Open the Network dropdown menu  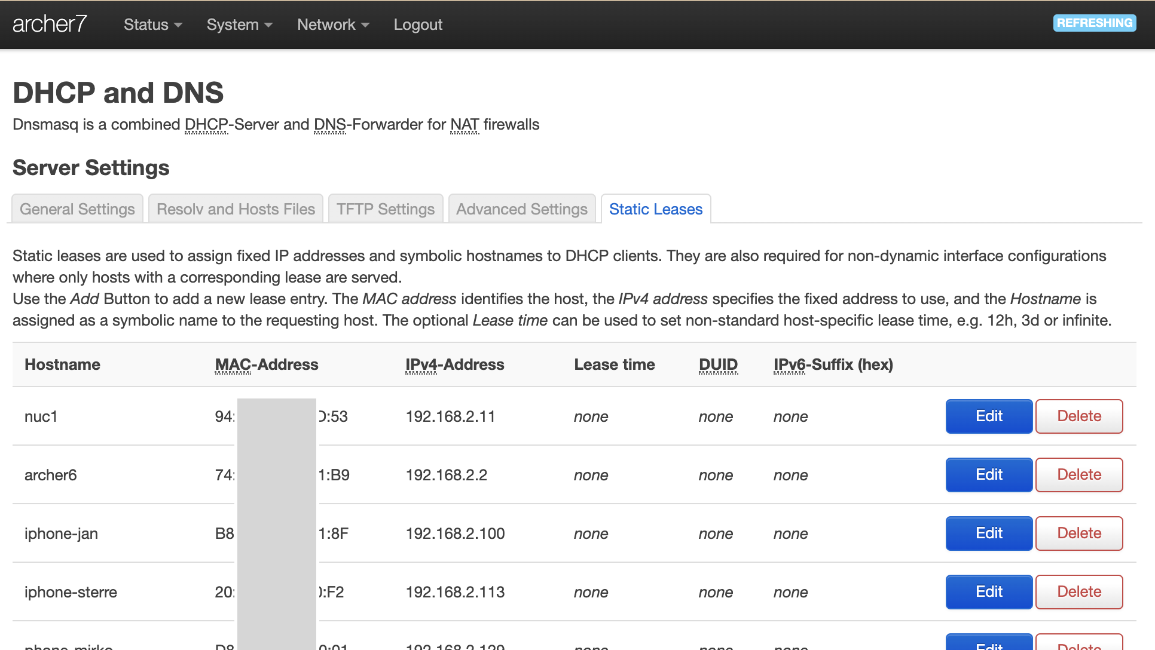click(333, 24)
